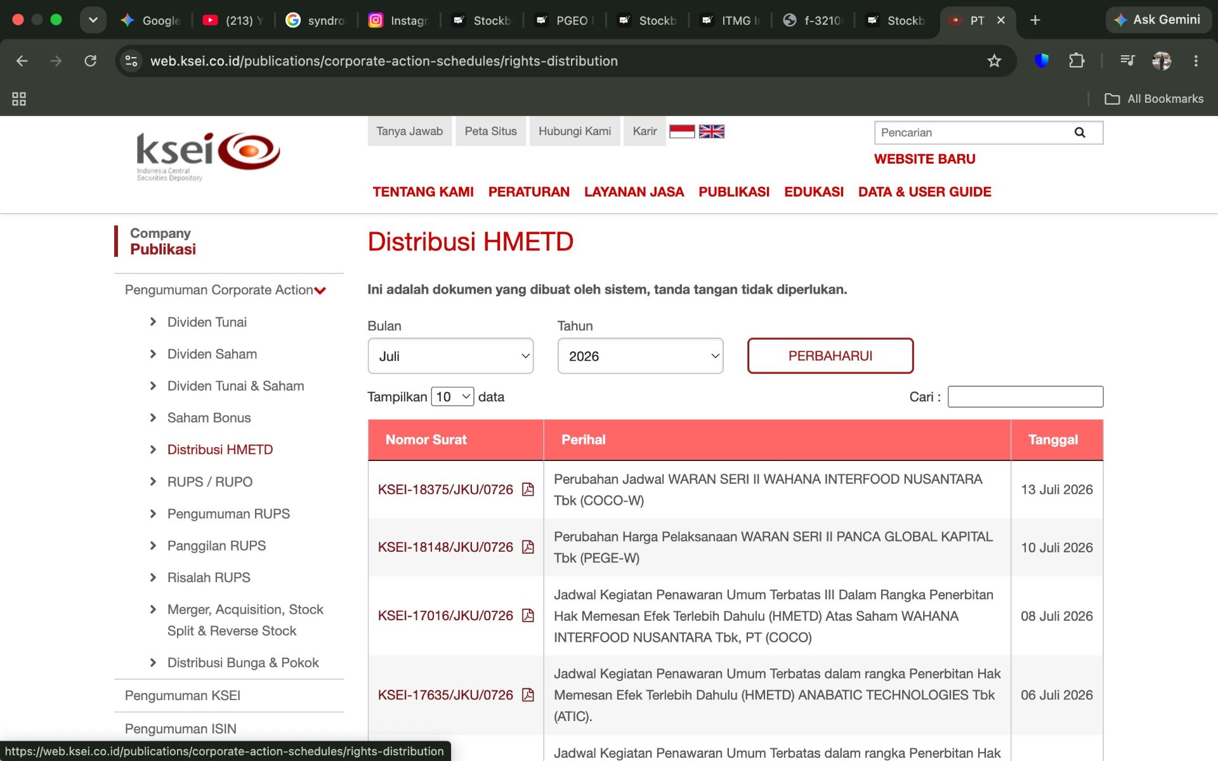
Task: Switch to the ITMG tab
Action: click(730, 20)
